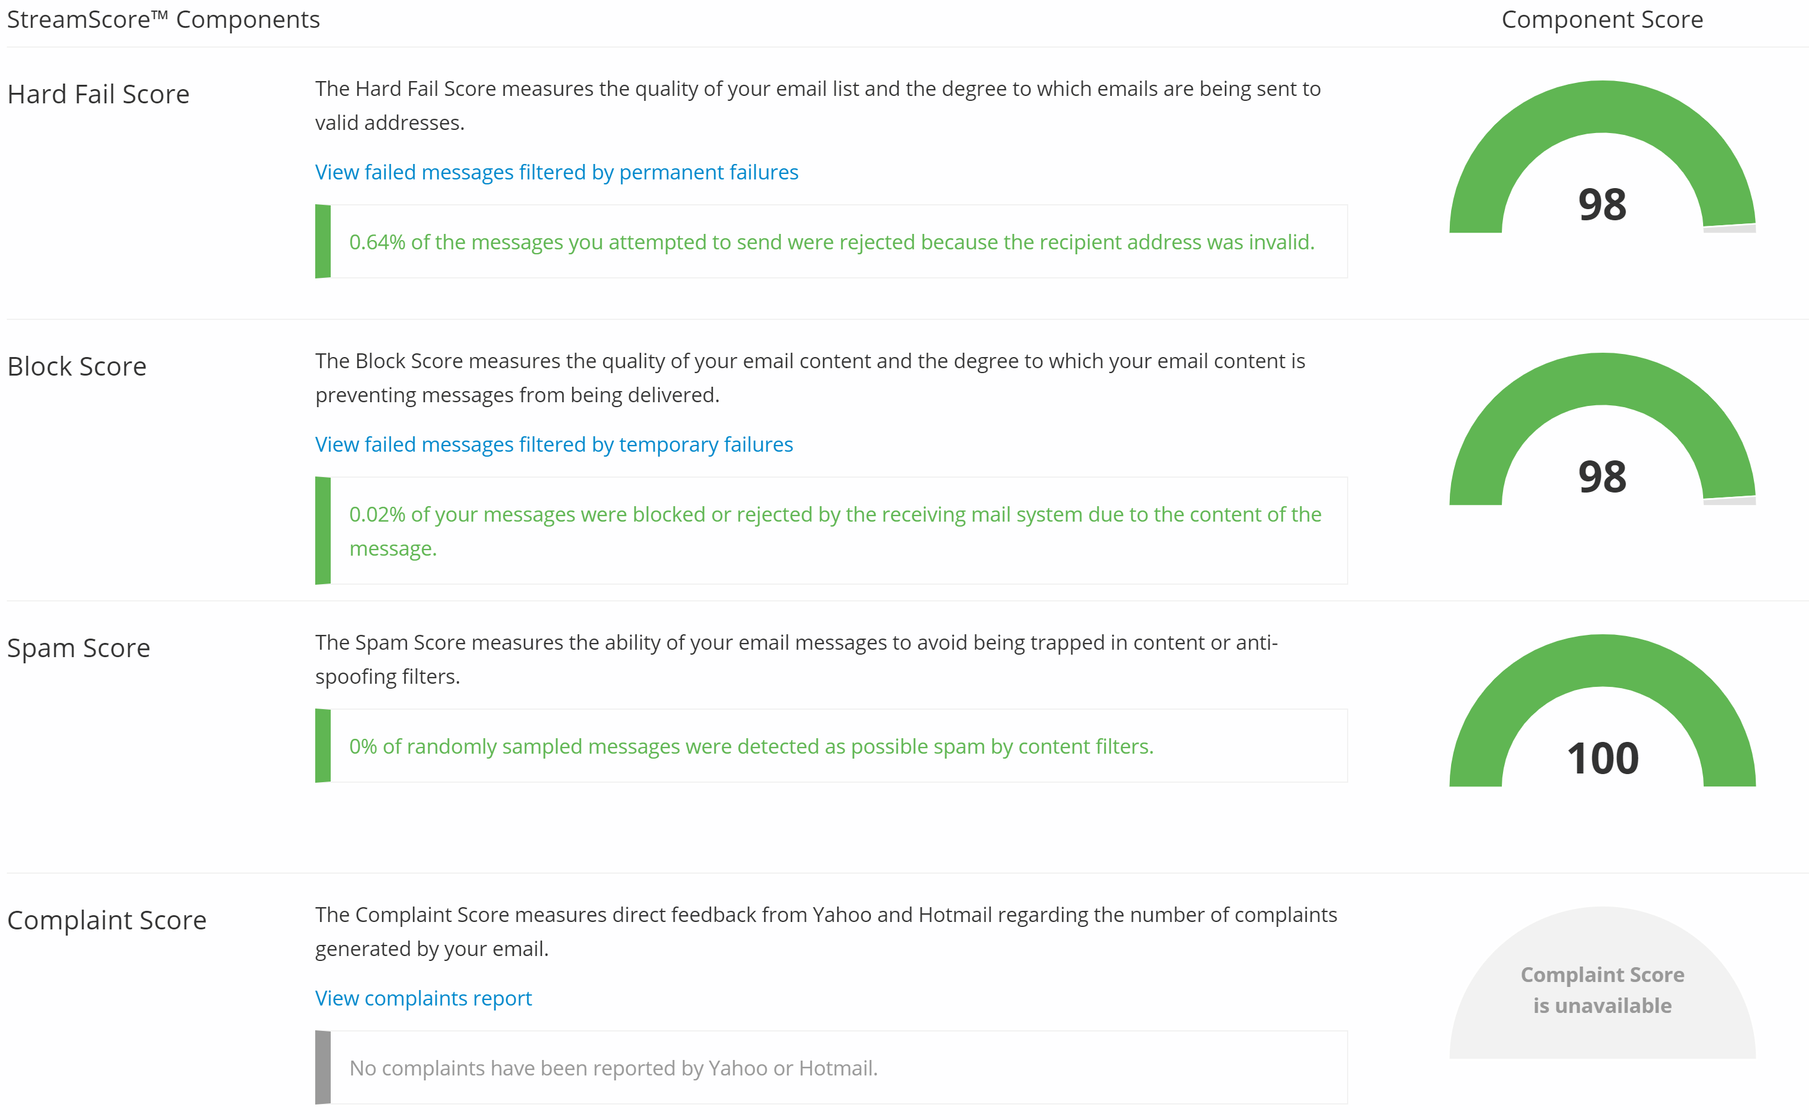This screenshot has width=1809, height=1120.
Task: Click the gray bar beside no complaints message
Action: pos(323,1067)
